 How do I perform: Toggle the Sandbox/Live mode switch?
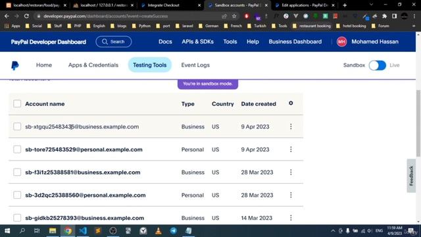coord(377,65)
